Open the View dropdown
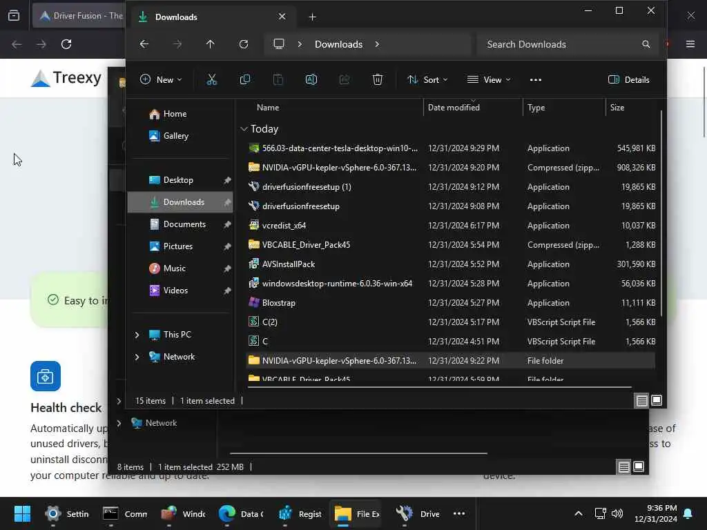This screenshot has width=707, height=530. 489,80
